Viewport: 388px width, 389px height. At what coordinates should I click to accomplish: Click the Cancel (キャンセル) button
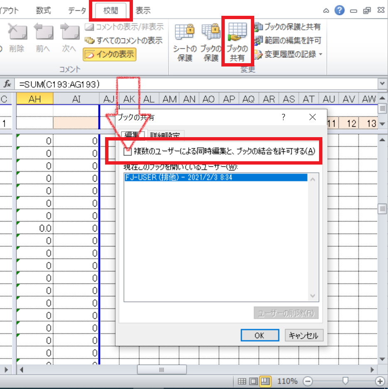pos(304,335)
